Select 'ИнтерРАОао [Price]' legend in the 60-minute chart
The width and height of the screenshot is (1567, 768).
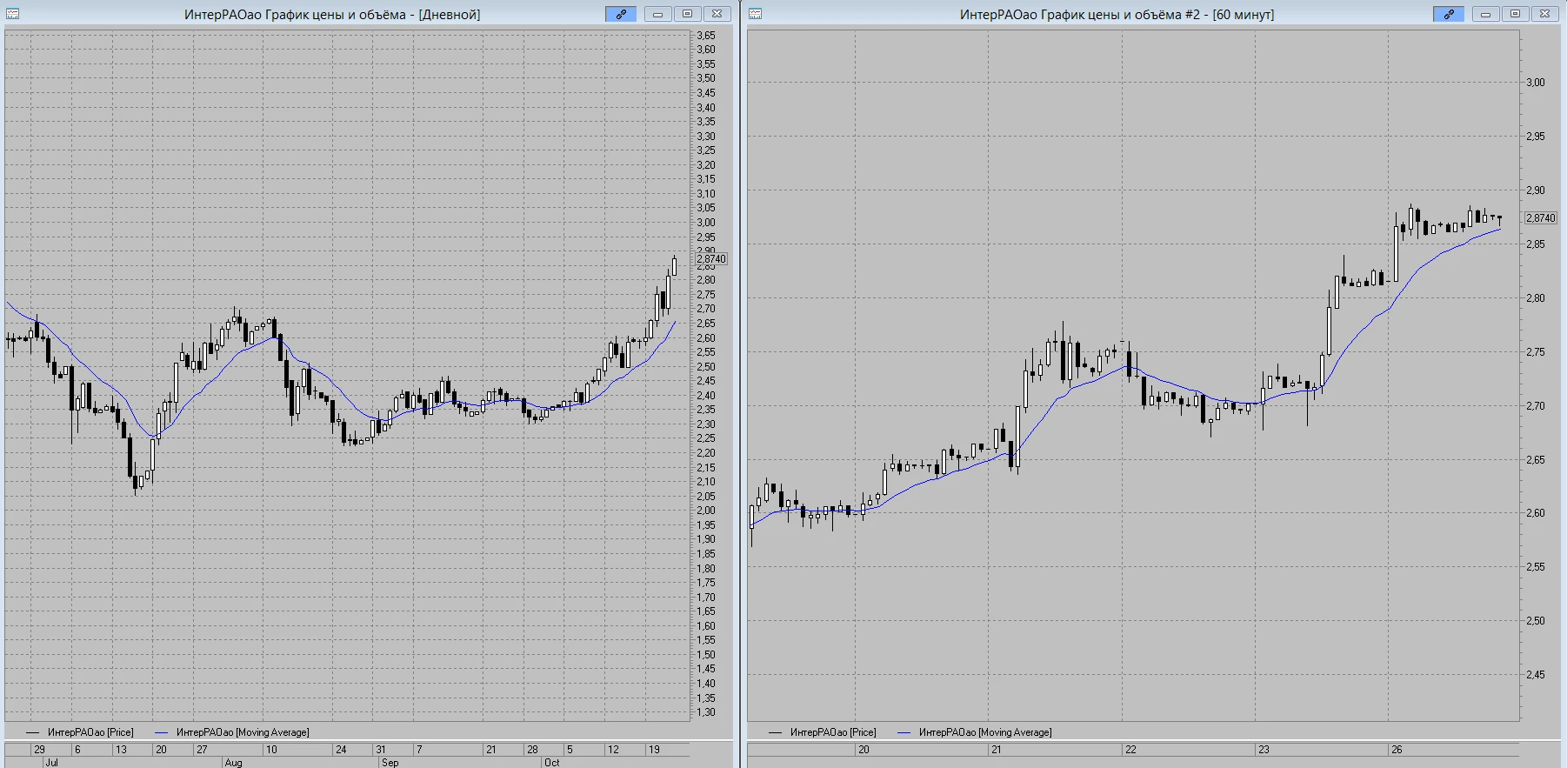(833, 732)
